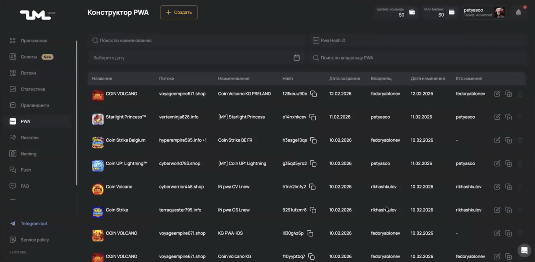Viewport: 535px width, 262px height.
Task: Delete the first COIN VOLCANO PWA
Action: pos(520,94)
